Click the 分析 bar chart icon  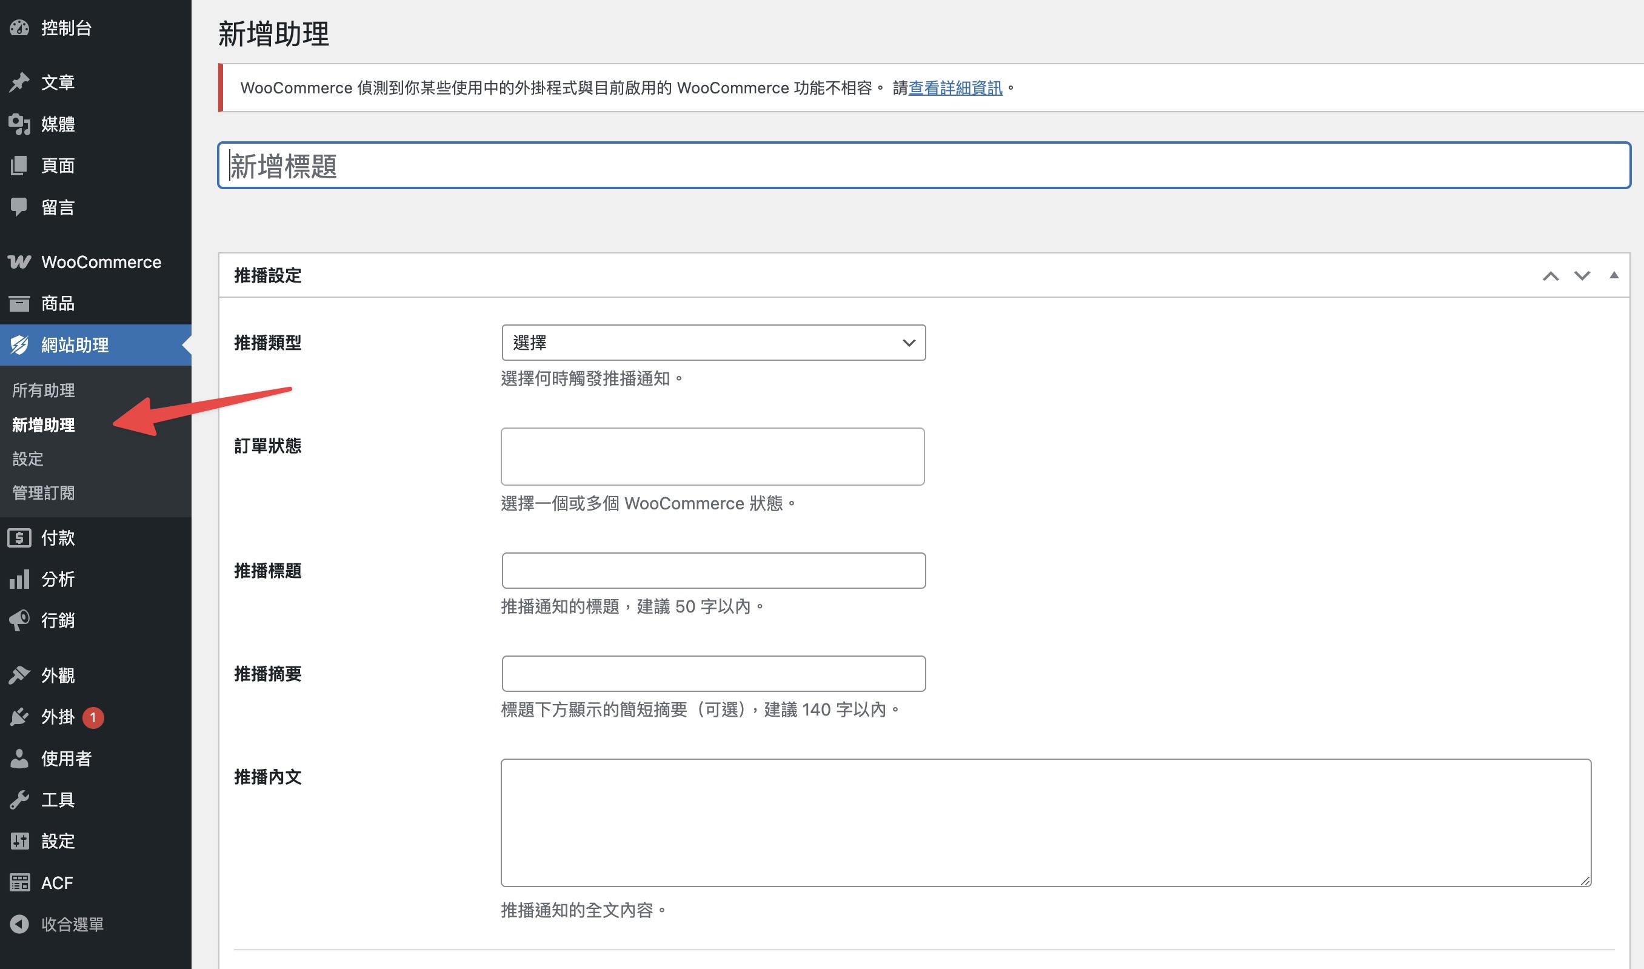tap(19, 578)
